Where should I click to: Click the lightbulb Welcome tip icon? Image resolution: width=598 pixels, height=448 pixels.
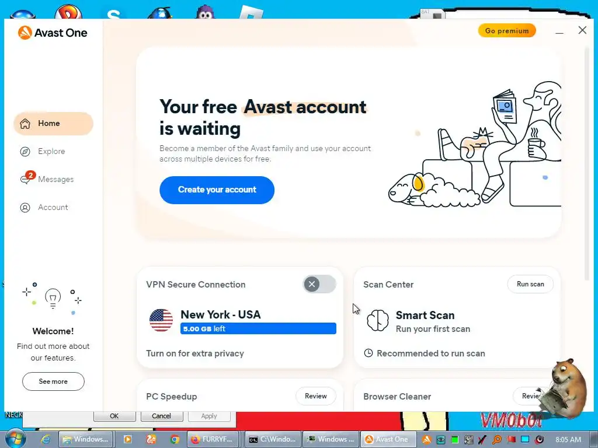pos(53,299)
